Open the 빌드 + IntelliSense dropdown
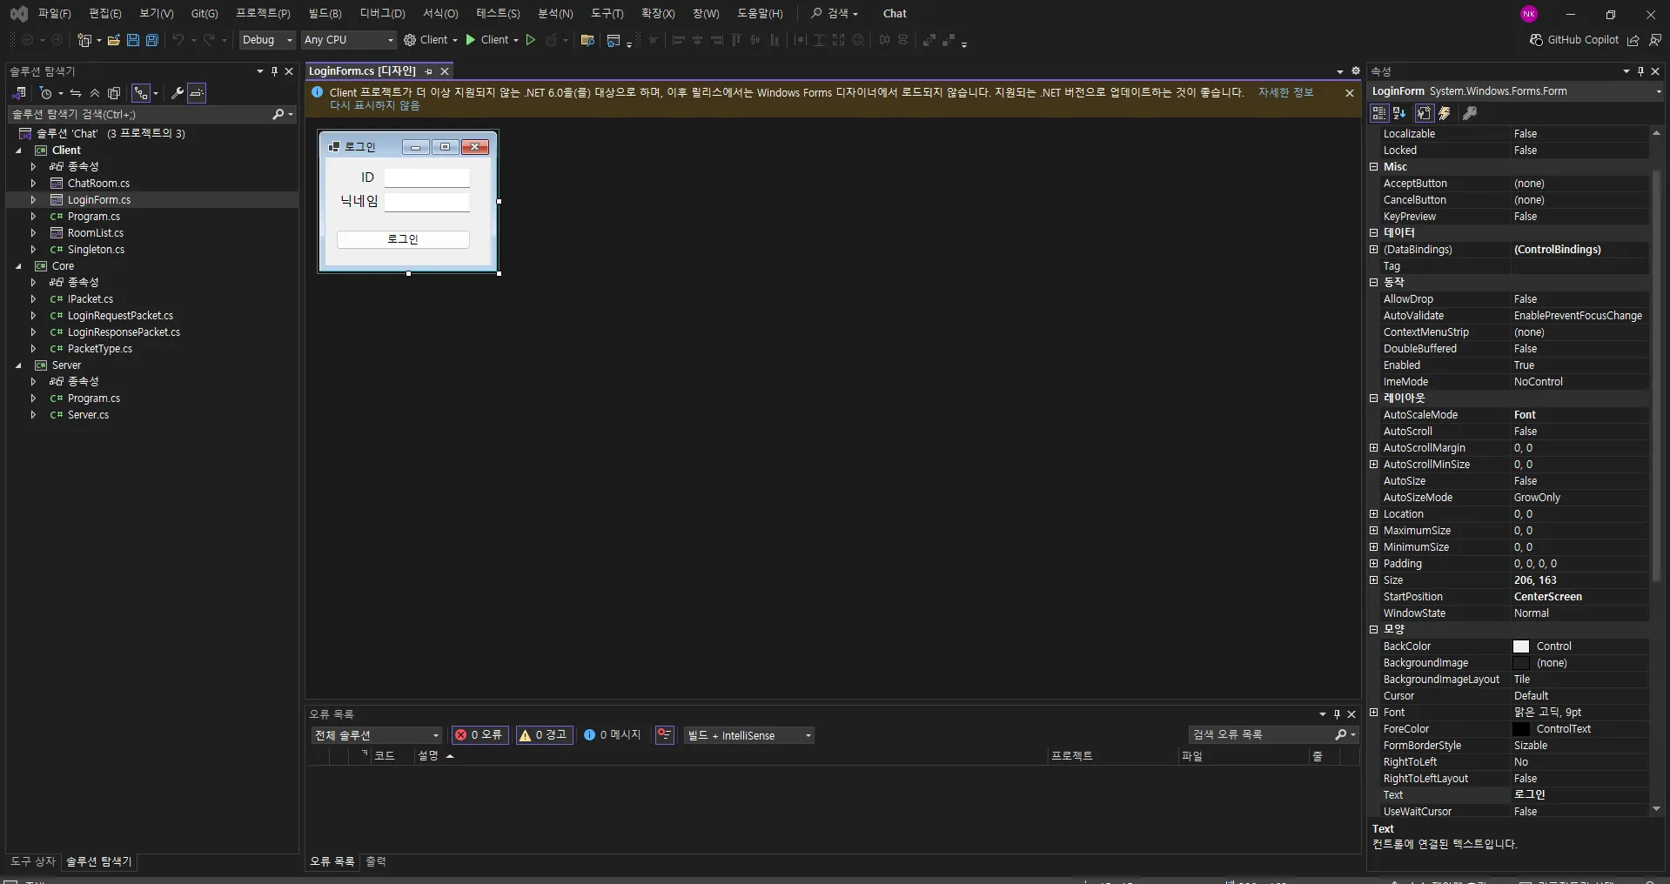1670x884 pixels. 749,735
